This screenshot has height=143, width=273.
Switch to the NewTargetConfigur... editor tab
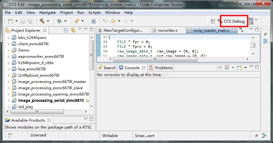123,30
